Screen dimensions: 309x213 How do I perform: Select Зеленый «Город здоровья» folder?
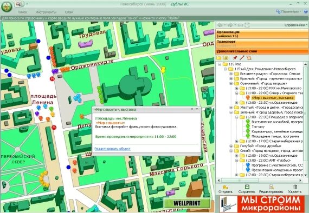tap(271, 112)
